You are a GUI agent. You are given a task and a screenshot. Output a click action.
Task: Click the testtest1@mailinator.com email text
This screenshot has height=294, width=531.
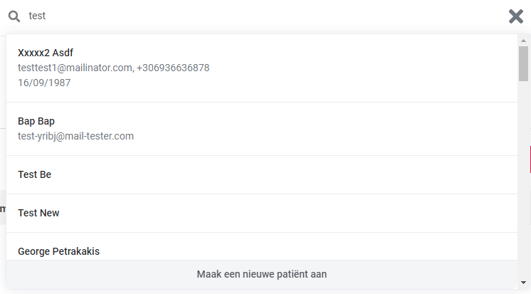(x=75, y=68)
